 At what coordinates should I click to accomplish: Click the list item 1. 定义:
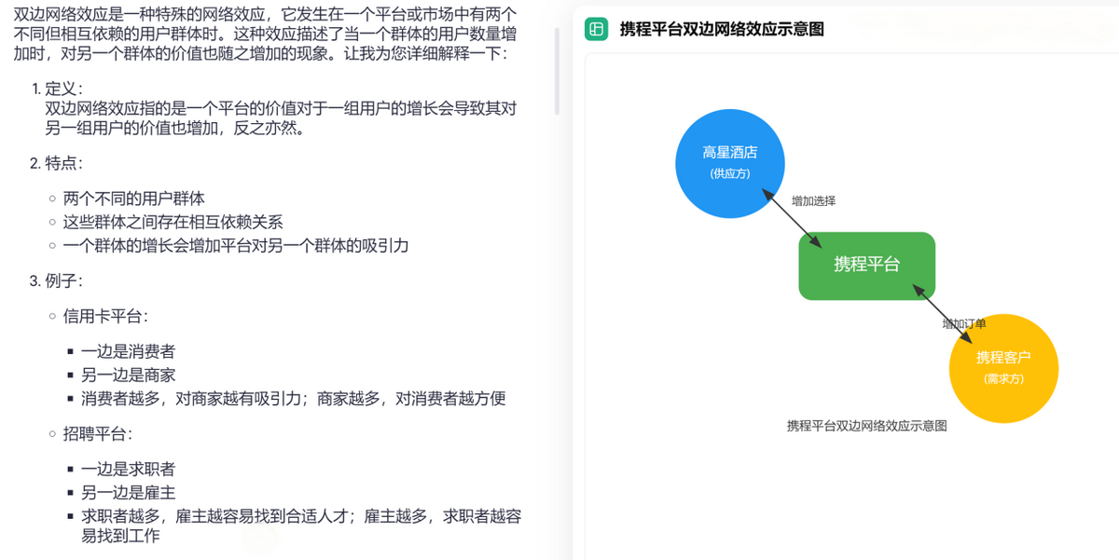[58, 89]
